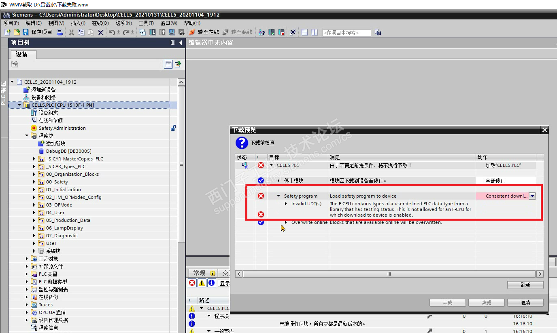This screenshot has height=333, width=557.
Task: Click the Upload from device toolbar icon
Action: point(162,32)
